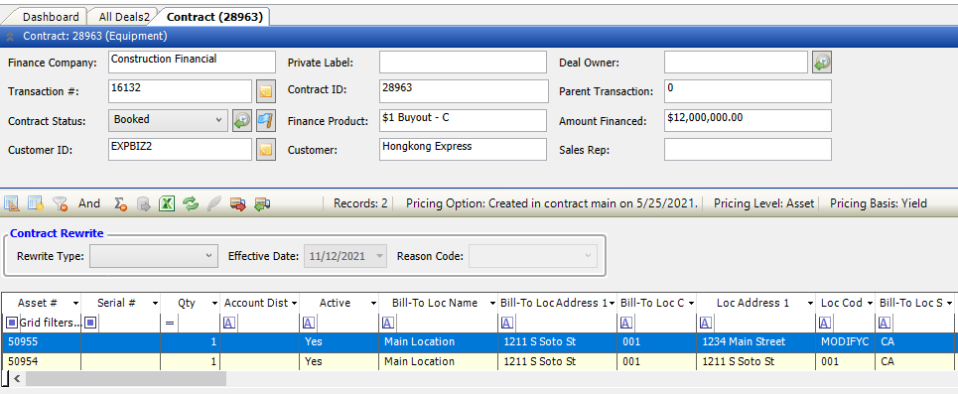Viewport: 958px width, 394px height.
Task: Open the note icon beside Transaction #
Action: click(x=265, y=91)
